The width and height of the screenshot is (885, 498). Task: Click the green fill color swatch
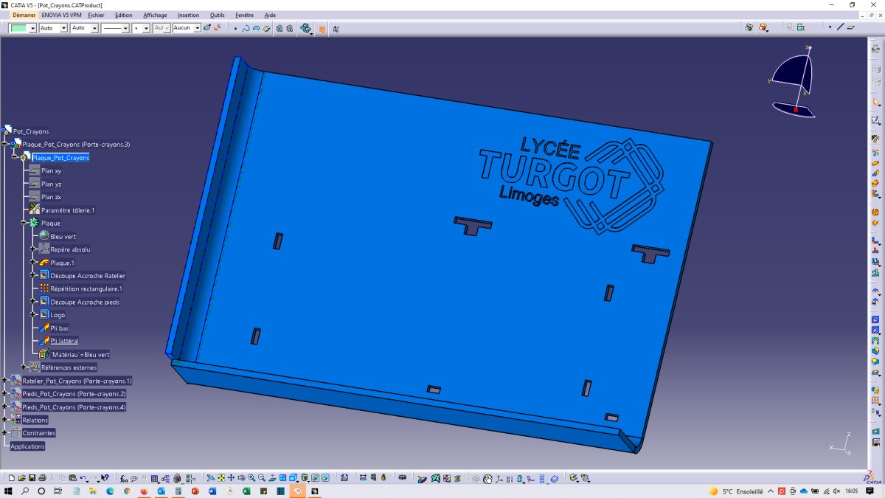(x=18, y=28)
